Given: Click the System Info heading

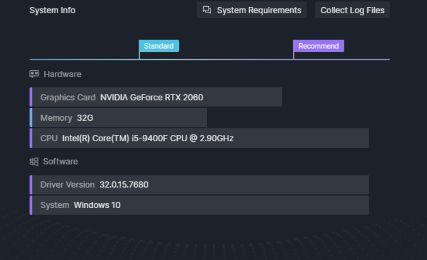Looking at the screenshot, I should (52, 10).
